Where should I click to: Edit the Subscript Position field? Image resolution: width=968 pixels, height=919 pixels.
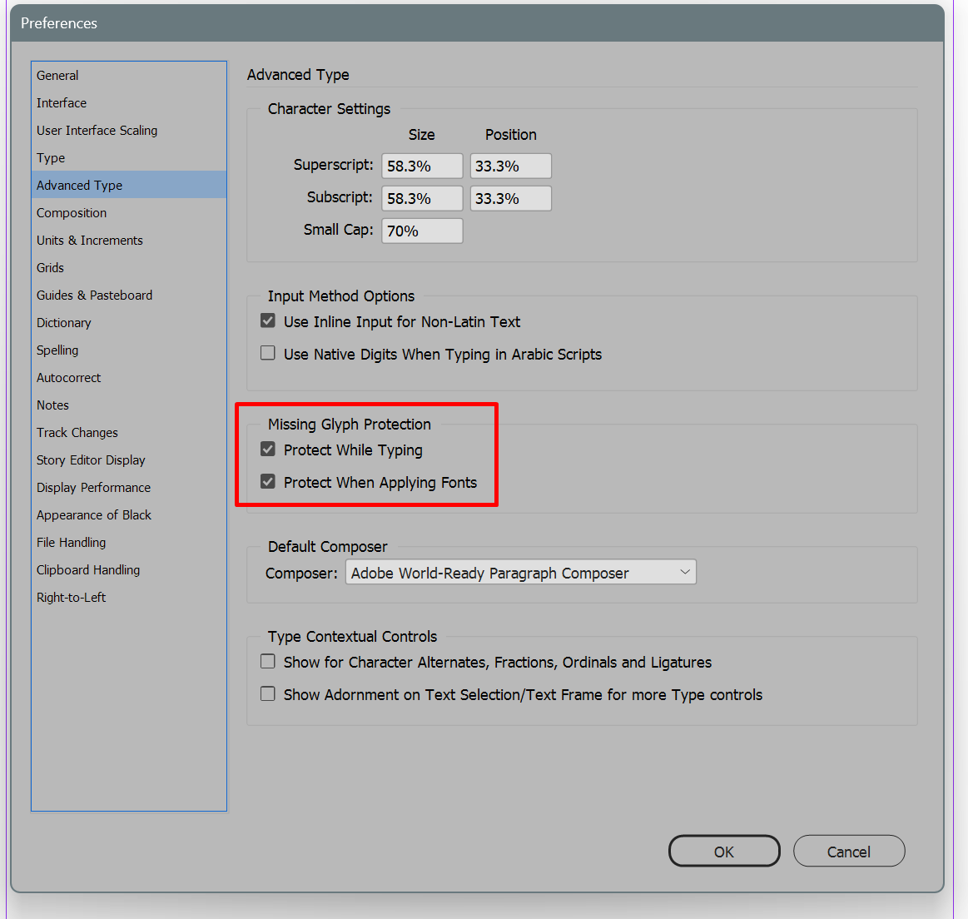(x=511, y=198)
